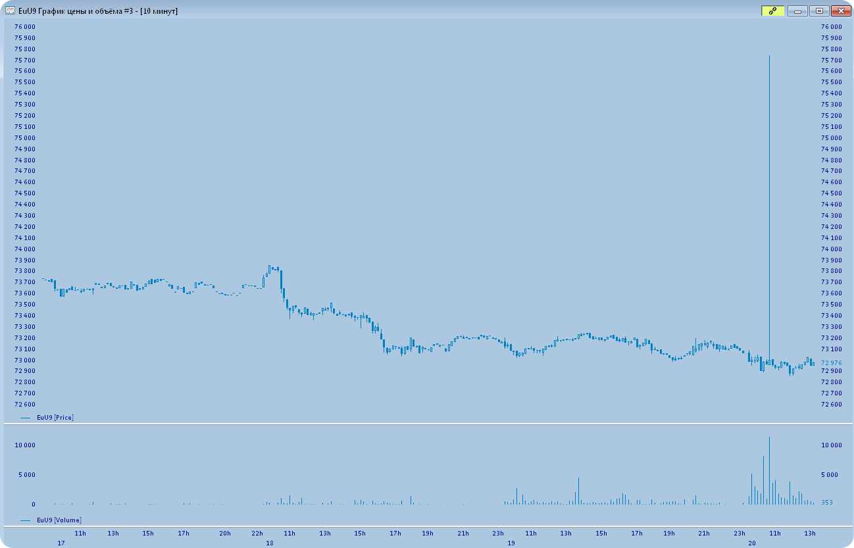This screenshot has height=548, width=854.
Task: Maximize the EuU9 chart window
Action: (819, 11)
